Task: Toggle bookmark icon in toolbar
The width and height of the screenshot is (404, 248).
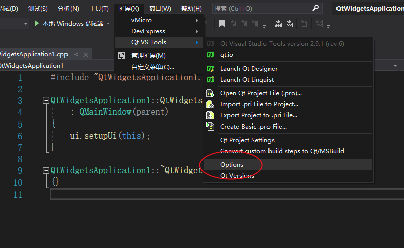Action: [x=222, y=24]
